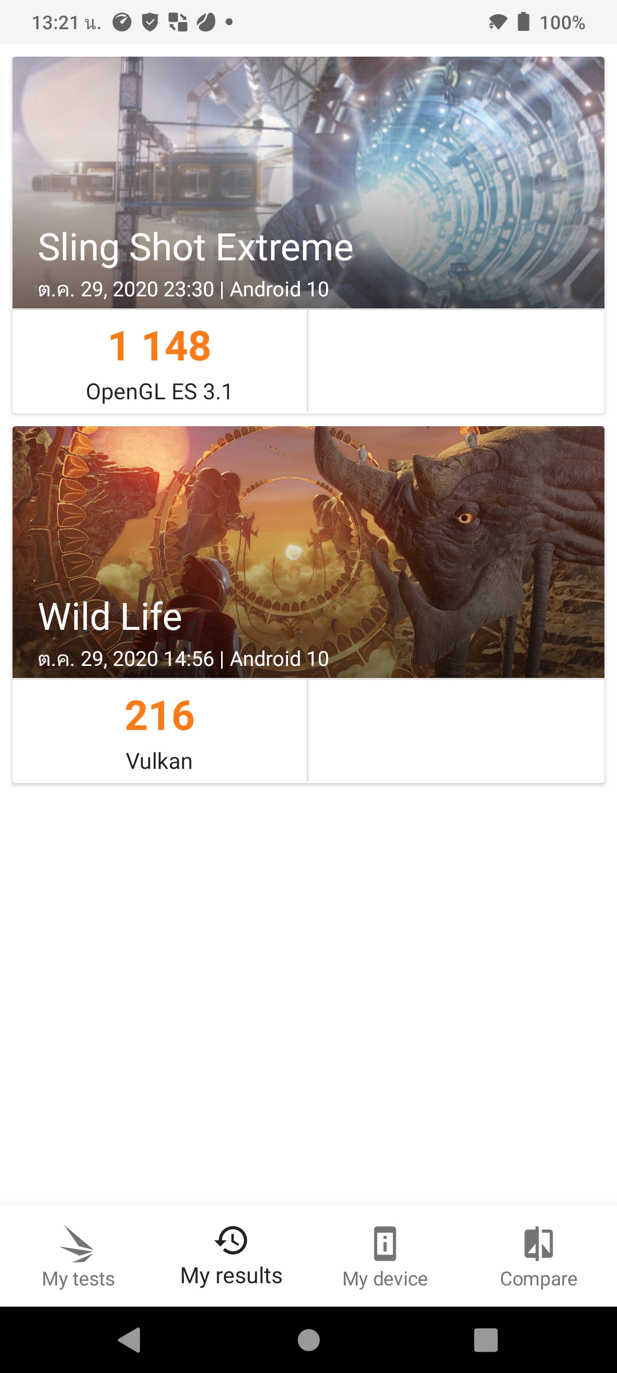Viewport: 617px width, 1373px height.
Task: Switch to the My device tab label
Action: click(385, 1279)
